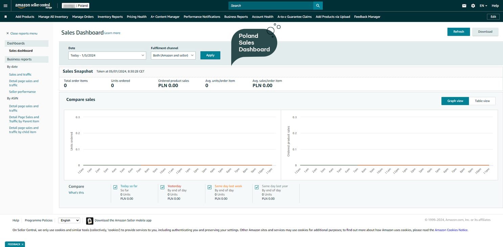503x247 pixels.
Task: Open the hamburger navigation menu
Action: [5, 6]
